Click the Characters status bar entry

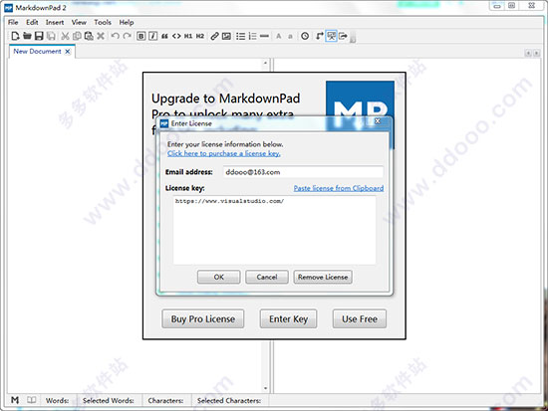tap(165, 400)
